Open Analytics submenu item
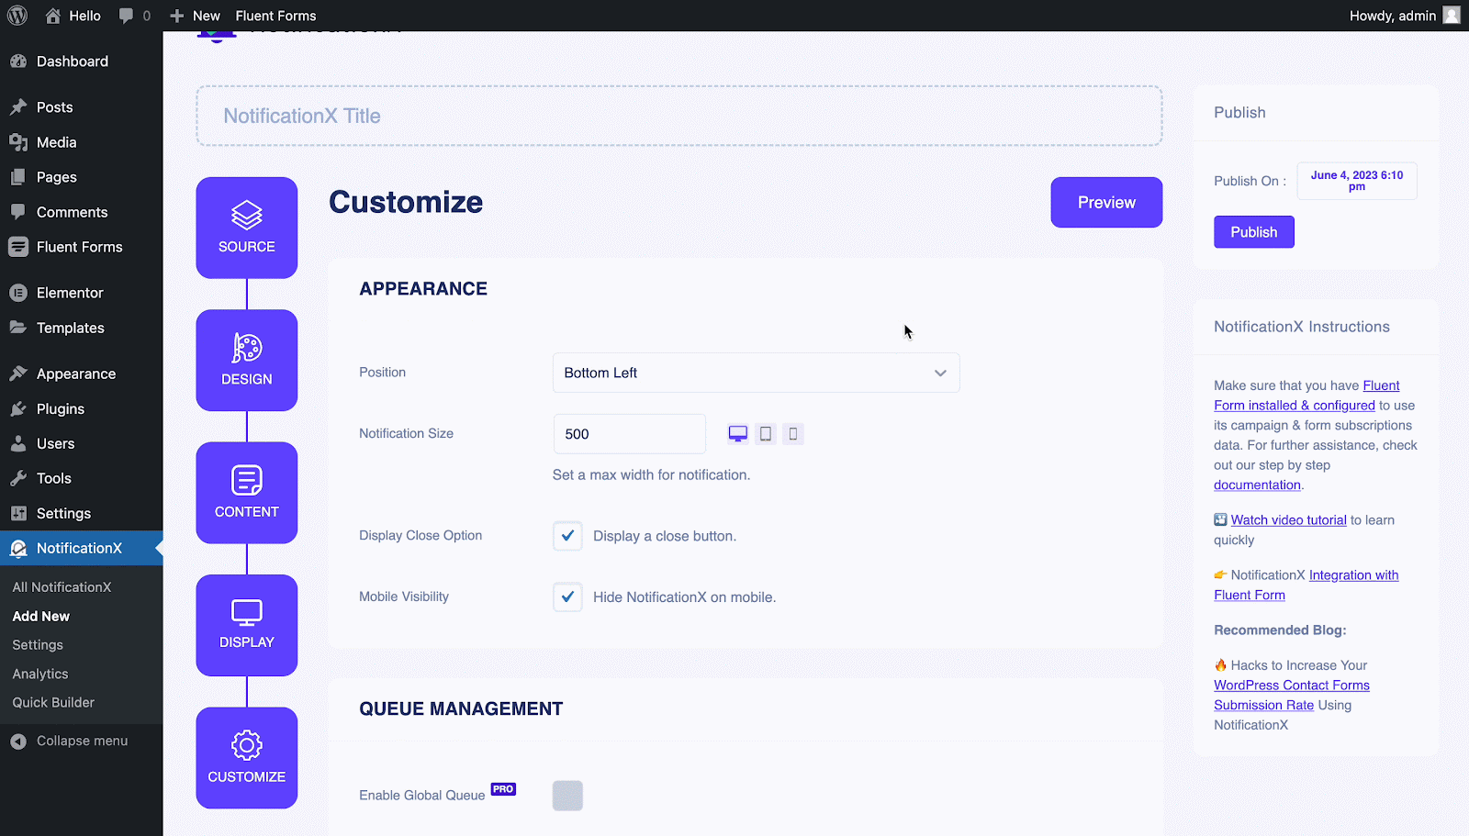The height and width of the screenshot is (836, 1469). point(40,674)
